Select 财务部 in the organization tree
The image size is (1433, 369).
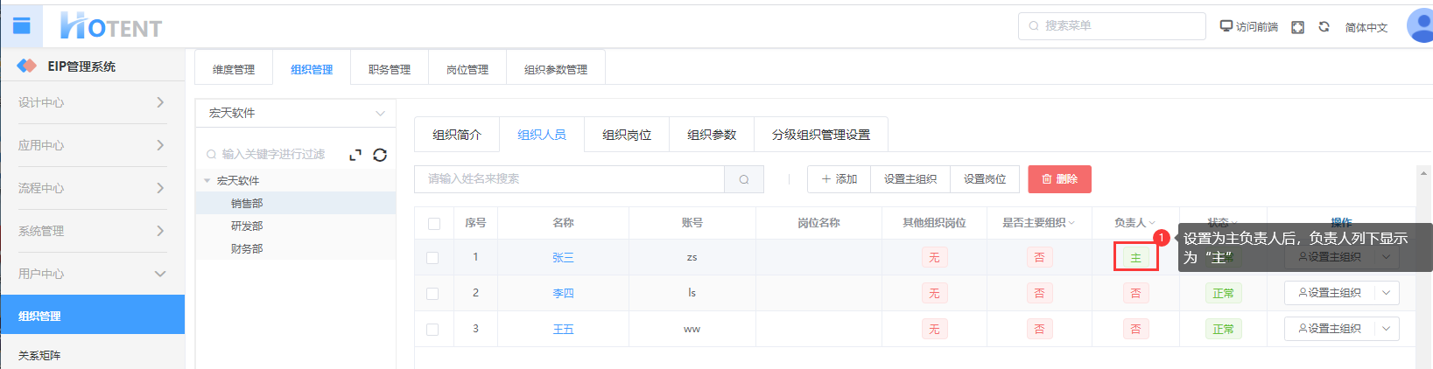[x=247, y=249]
